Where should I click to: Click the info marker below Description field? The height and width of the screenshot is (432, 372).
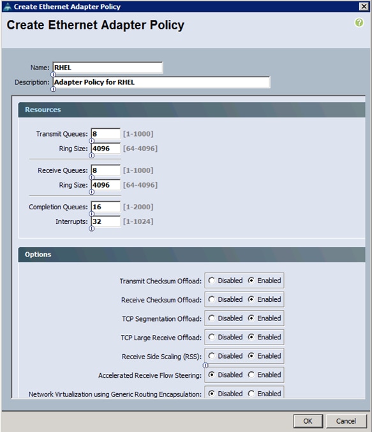(53, 89)
